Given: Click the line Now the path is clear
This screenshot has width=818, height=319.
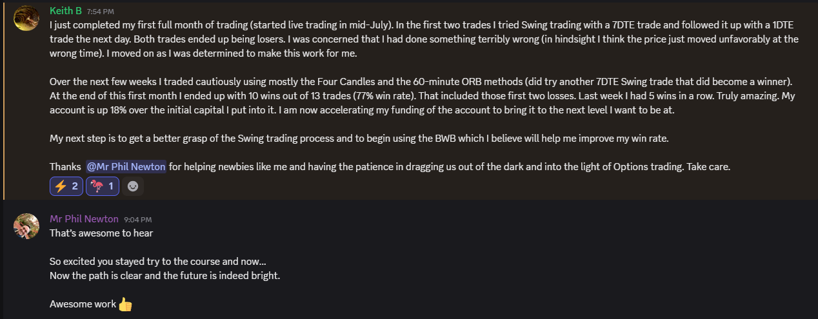Looking at the screenshot, I should pyautogui.click(x=165, y=276).
